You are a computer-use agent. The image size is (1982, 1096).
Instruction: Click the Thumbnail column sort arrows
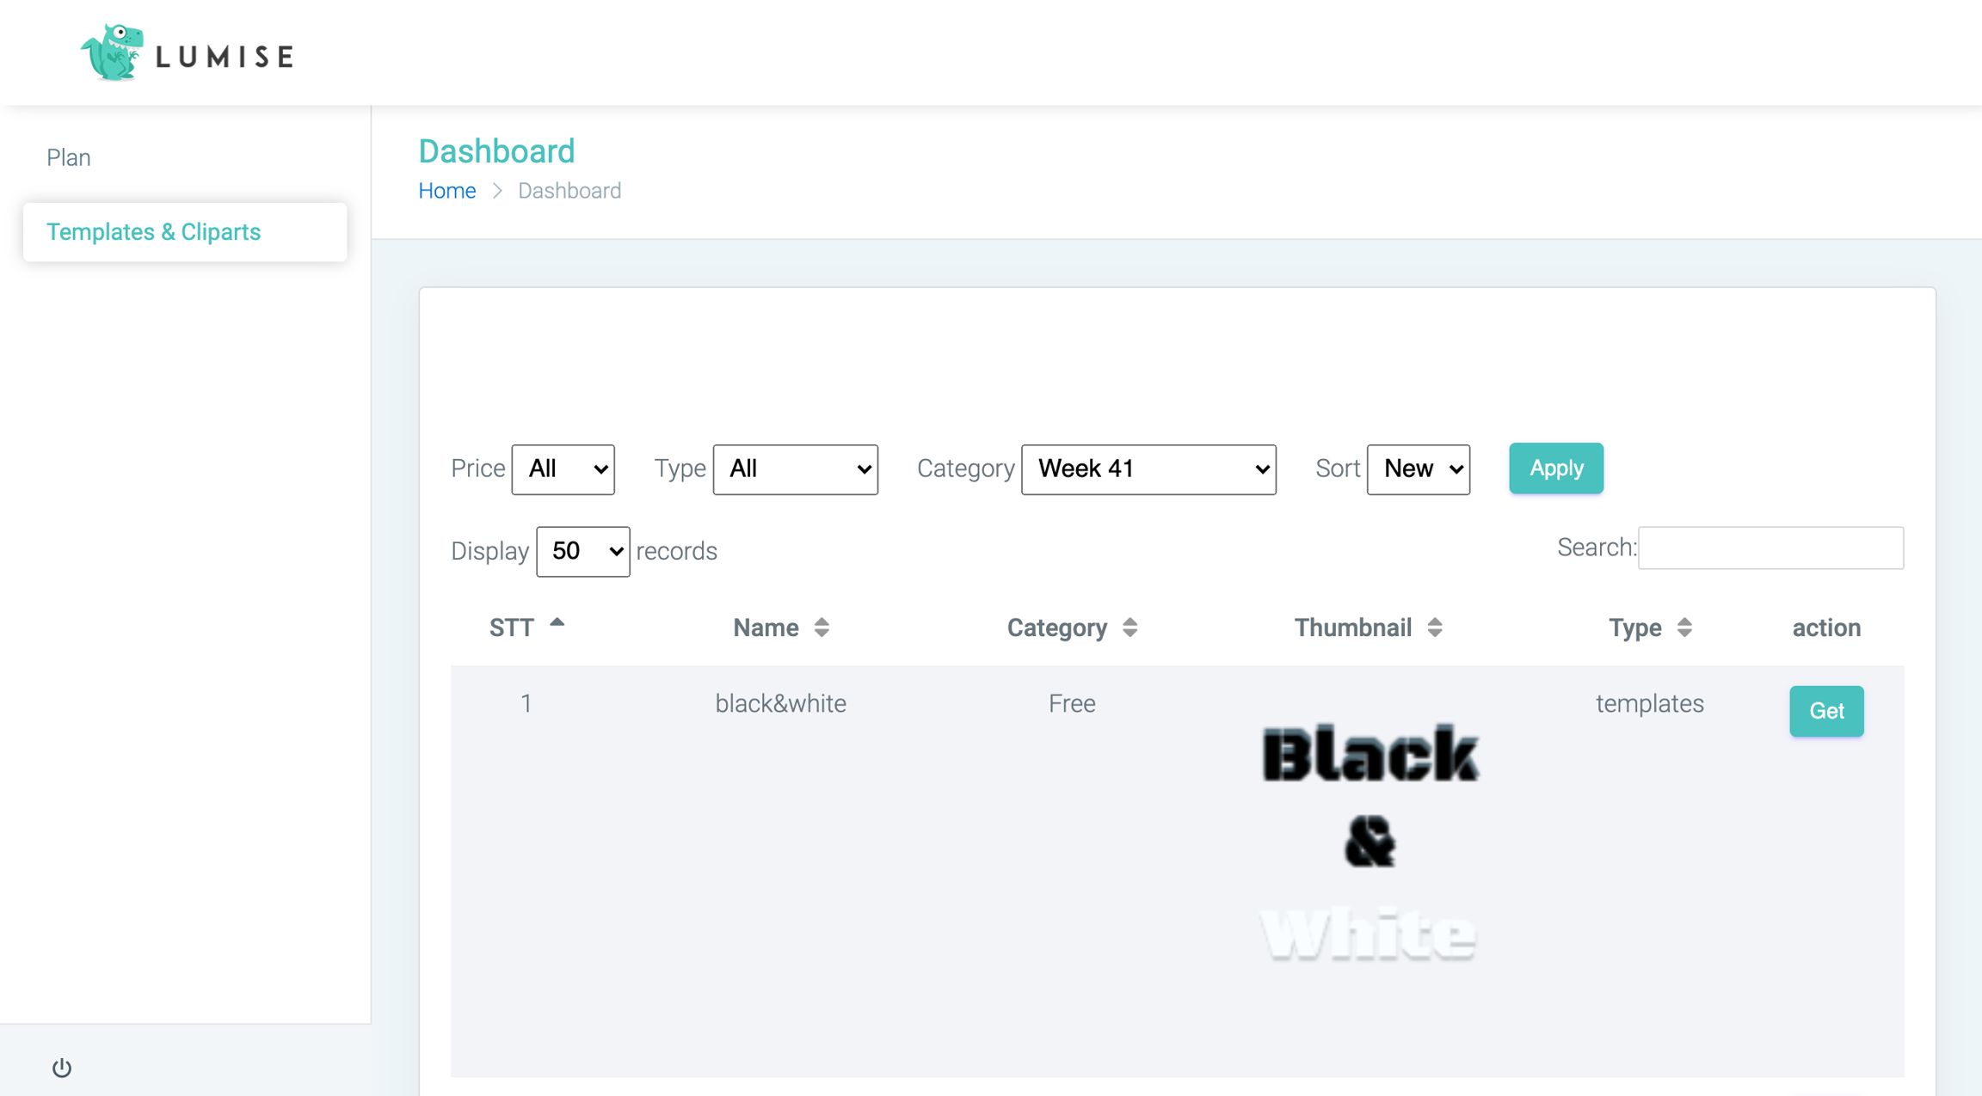coord(1434,628)
